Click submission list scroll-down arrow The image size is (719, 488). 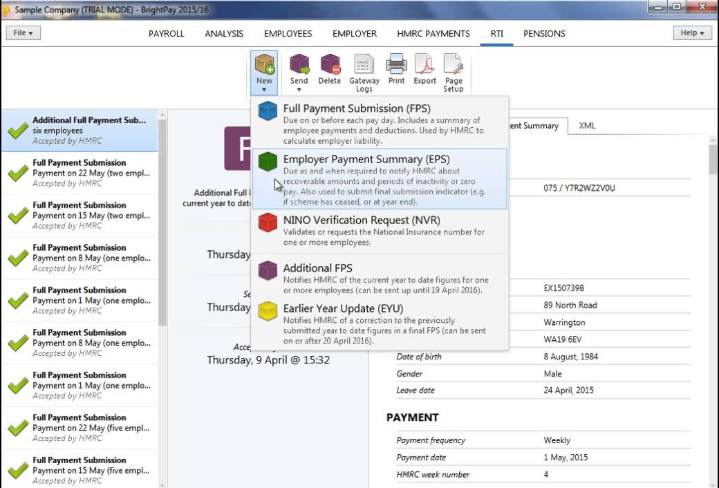tap(162, 485)
